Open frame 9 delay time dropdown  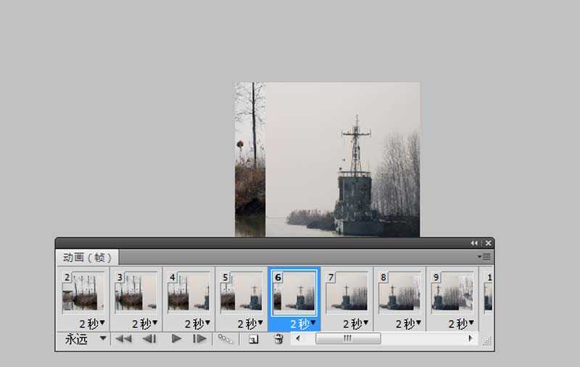461,324
